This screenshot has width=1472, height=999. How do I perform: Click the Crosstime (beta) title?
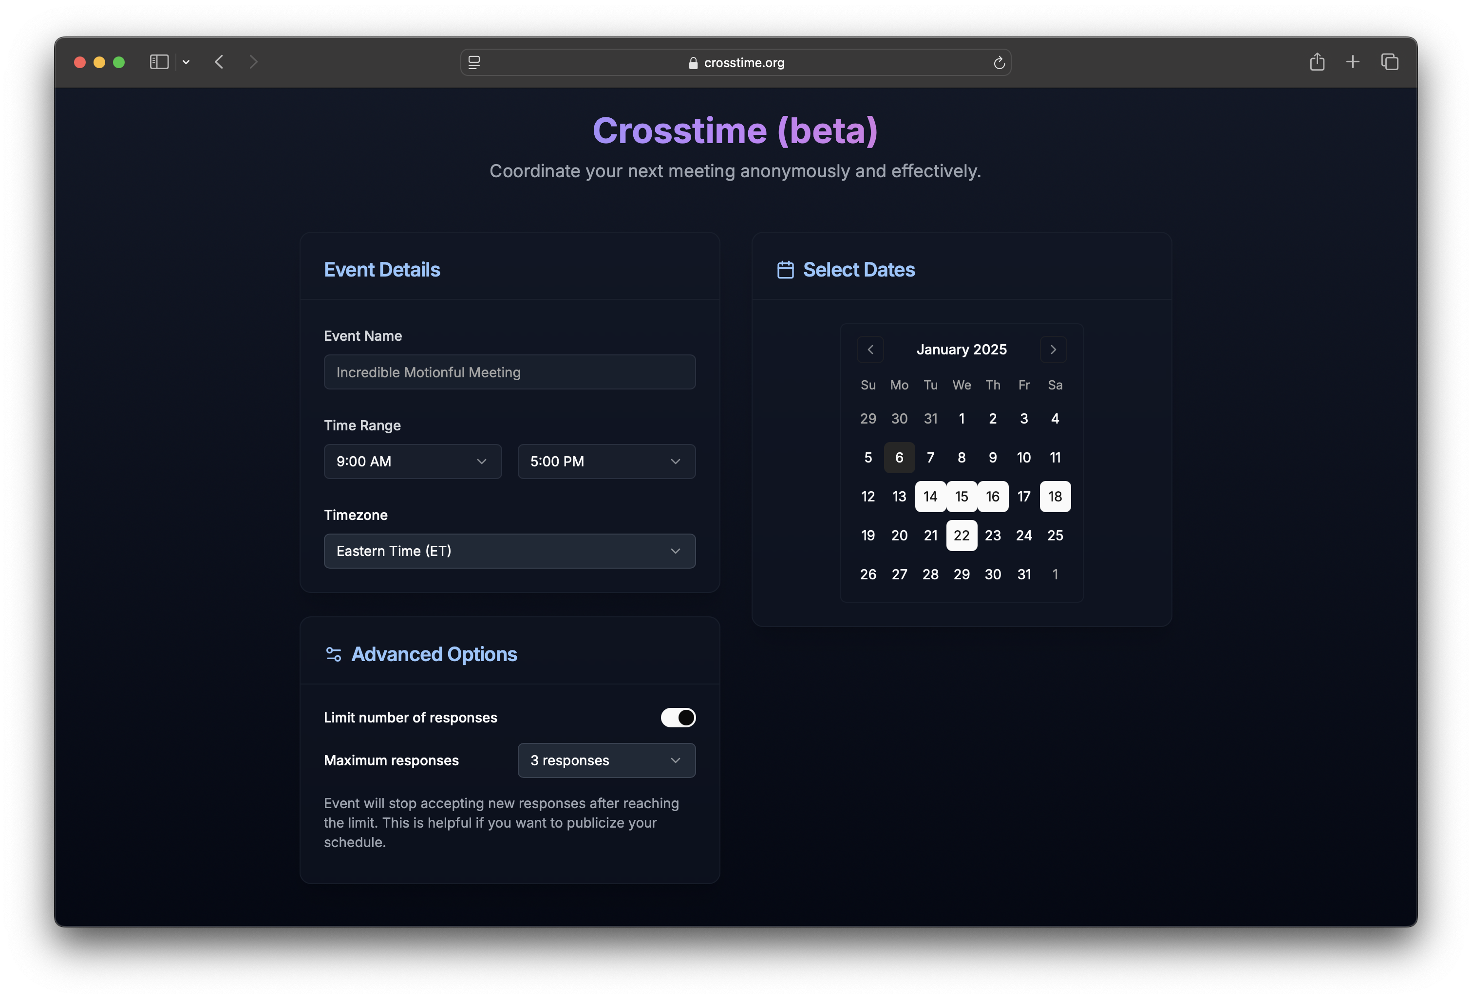(736, 130)
